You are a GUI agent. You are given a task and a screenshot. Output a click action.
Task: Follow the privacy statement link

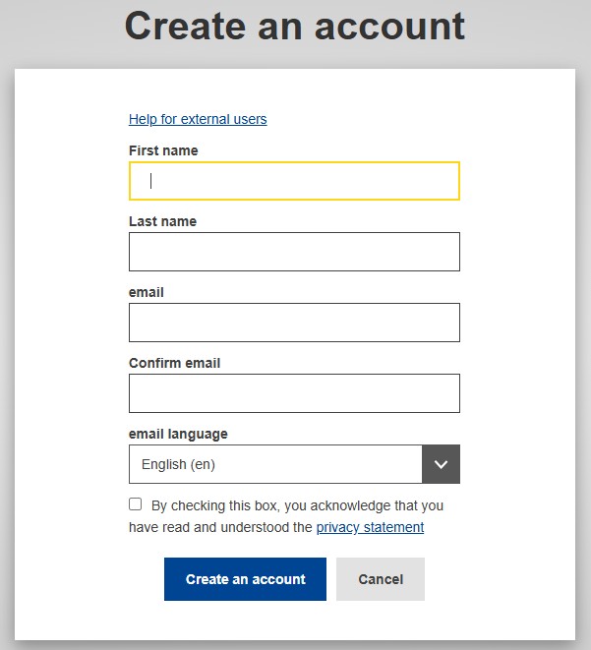370,527
